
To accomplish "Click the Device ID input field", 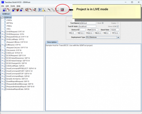I will [x=82, y=30].
